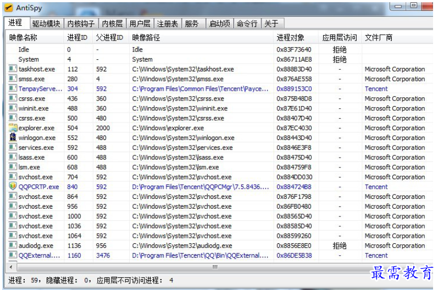Open the 驱动模块 tab
Viewport: 438px width, 290px height.
click(x=46, y=24)
